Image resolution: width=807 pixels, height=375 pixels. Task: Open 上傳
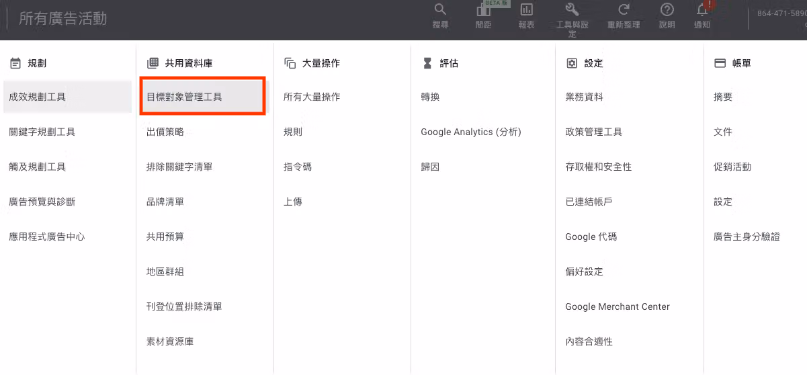(293, 202)
